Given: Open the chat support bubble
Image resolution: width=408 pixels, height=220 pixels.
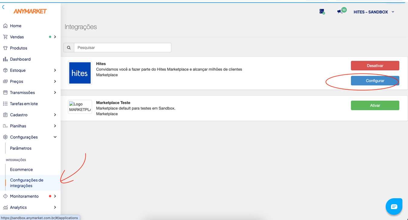Looking at the screenshot, I should (x=394, y=207).
